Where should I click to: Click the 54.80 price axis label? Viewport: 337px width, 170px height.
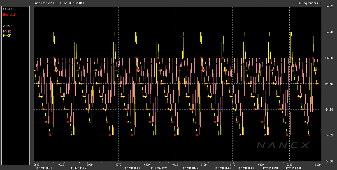329,161
